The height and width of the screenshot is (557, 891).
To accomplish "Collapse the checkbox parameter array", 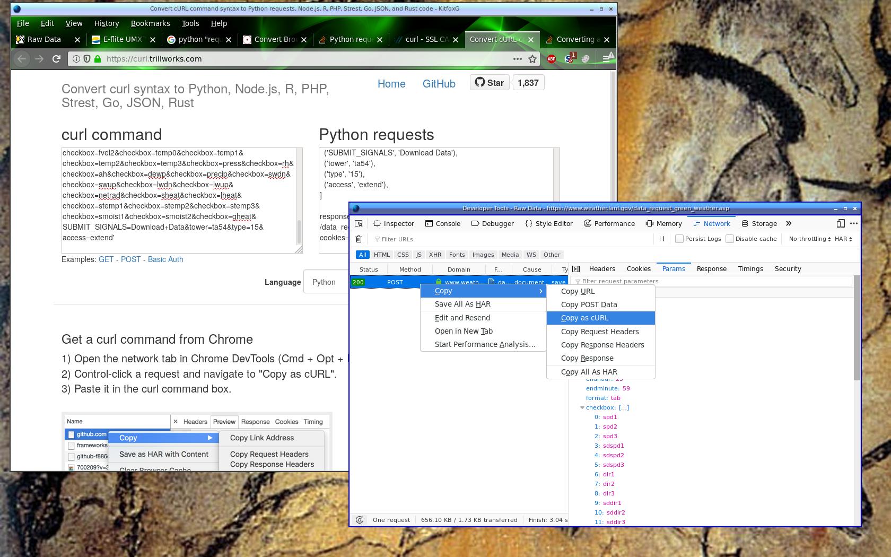I will pyautogui.click(x=582, y=407).
